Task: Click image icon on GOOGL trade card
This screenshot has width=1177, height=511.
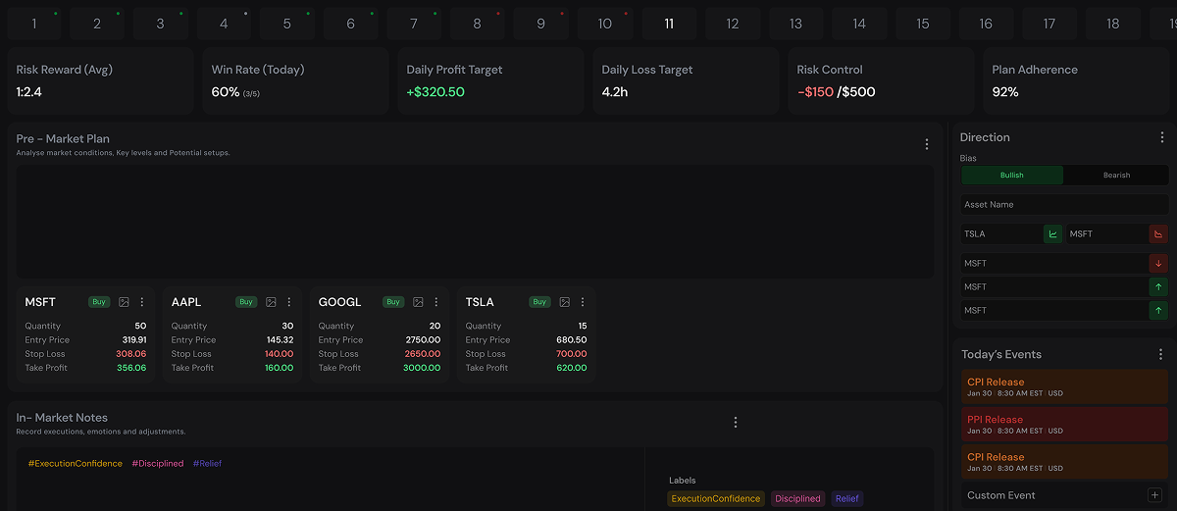Action: coord(418,302)
